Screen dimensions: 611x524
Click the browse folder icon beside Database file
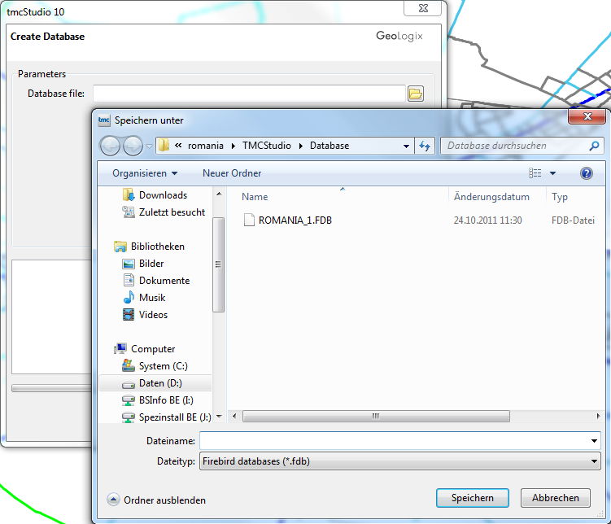coord(416,94)
